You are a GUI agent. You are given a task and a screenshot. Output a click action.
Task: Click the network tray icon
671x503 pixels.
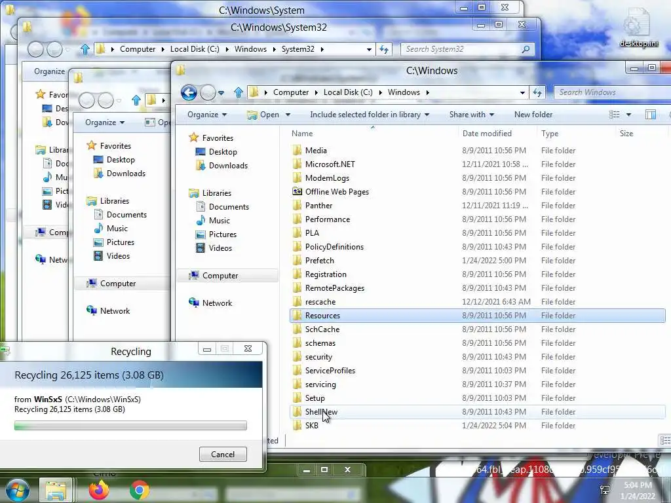[x=605, y=489]
